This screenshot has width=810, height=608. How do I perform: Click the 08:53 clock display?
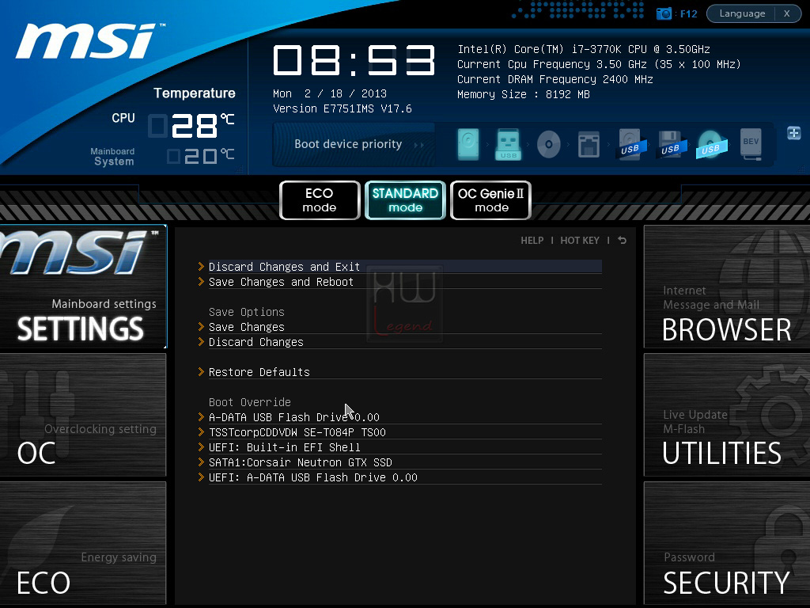click(x=354, y=60)
